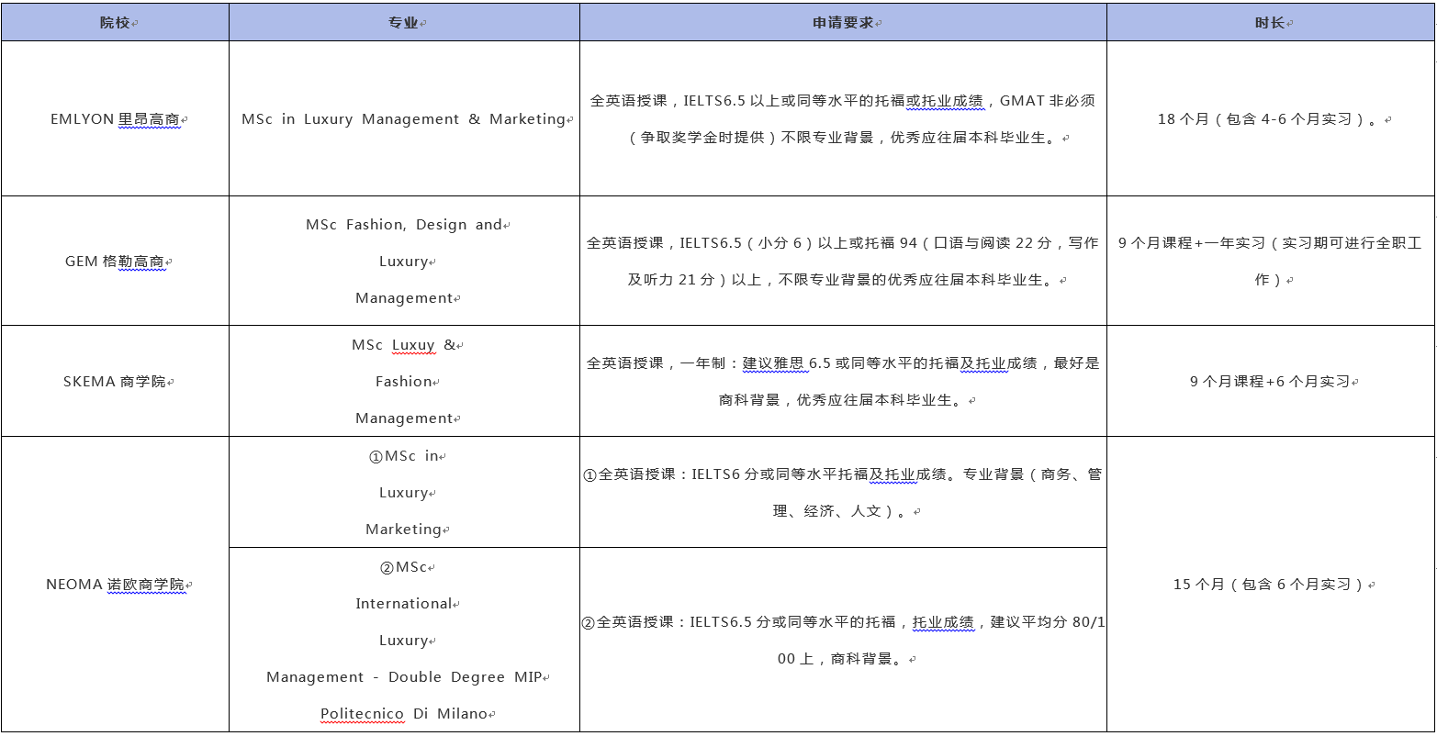Select MSc in Luxury Management & Marketing text
The width and height of the screenshot is (1437, 736).
tap(403, 119)
